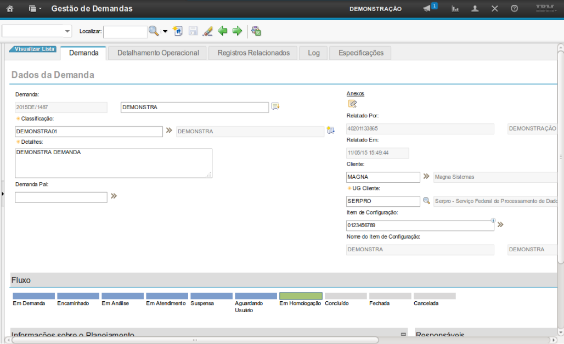Expand the search options arrow beside magnifier
Screen dimensions: 564x344
(x=165, y=31)
